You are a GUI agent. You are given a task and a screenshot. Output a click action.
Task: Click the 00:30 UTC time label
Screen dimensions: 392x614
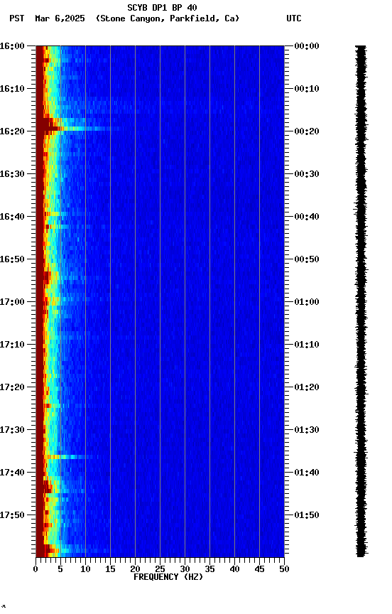(x=307, y=174)
